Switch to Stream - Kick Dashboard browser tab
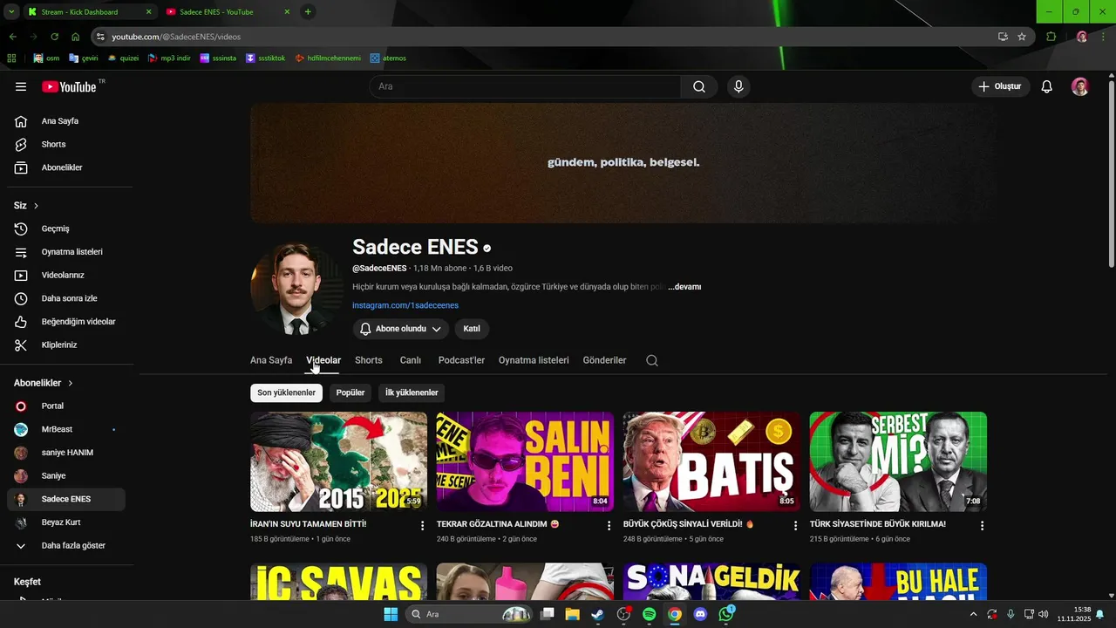Image resolution: width=1116 pixels, height=628 pixels. (89, 12)
